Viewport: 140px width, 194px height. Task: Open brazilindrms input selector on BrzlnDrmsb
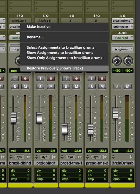122,20
